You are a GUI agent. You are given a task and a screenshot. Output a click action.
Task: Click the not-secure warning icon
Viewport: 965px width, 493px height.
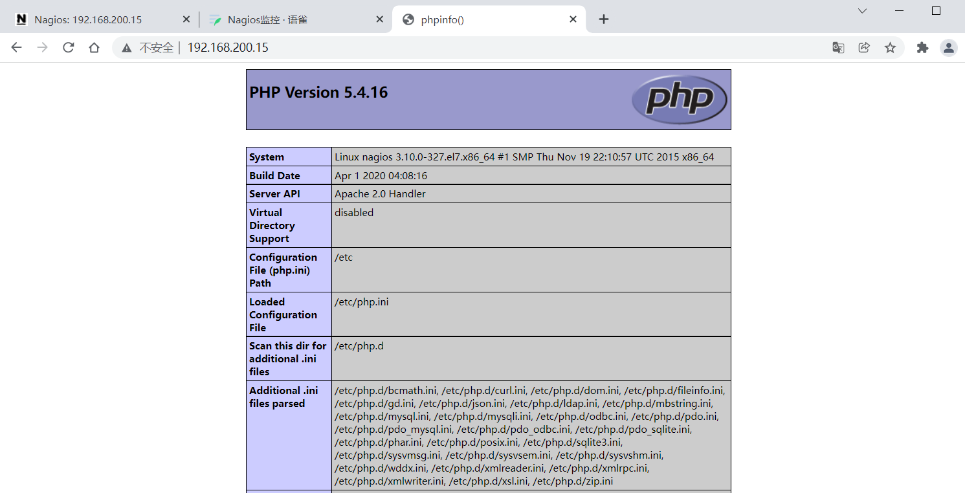[x=127, y=48]
